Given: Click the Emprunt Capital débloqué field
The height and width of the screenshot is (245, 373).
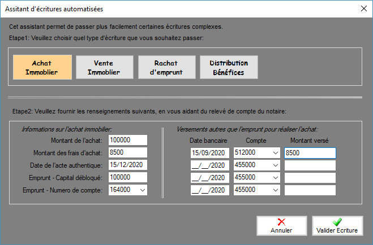Looking at the screenshot, I should [127, 178].
